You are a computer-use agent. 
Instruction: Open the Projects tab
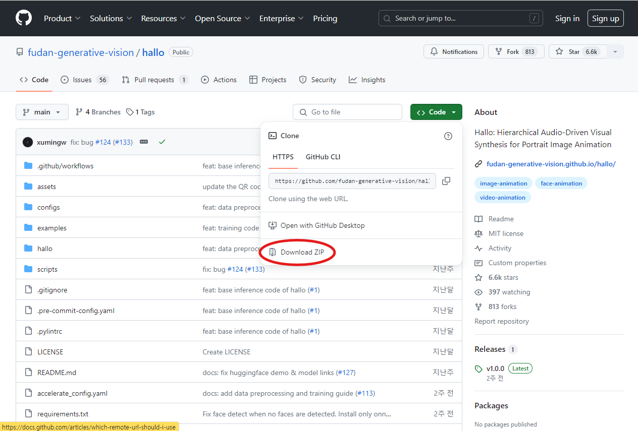click(268, 80)
